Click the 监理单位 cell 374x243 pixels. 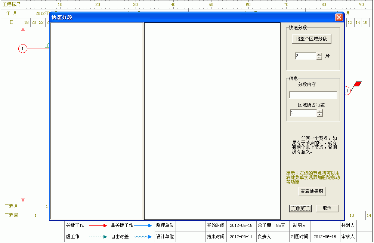pos(165,225)
